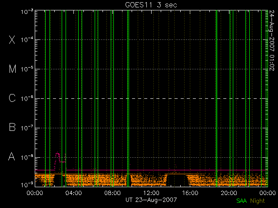The image size is (278, 208).
Task: Click the 10^-9 y-axis tick label
Action: 27,185
